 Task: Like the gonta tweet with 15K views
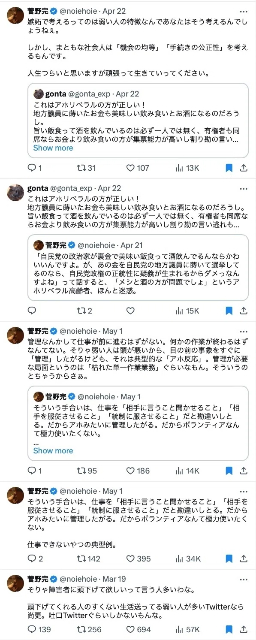coord(130,311)
